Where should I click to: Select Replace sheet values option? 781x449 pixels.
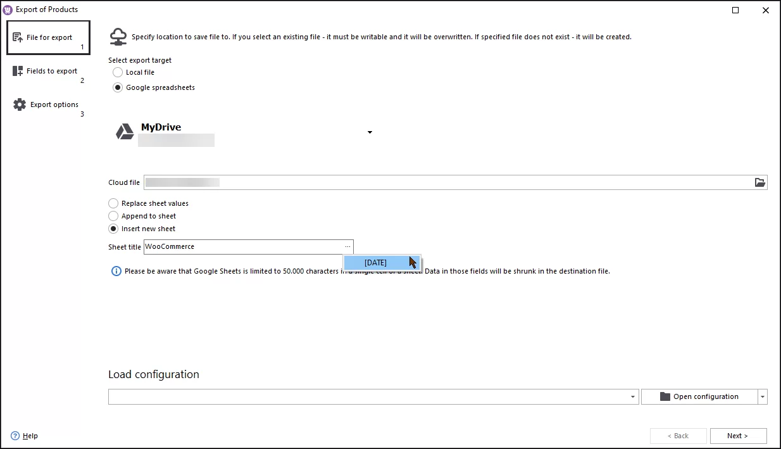[x=113, y=203]
